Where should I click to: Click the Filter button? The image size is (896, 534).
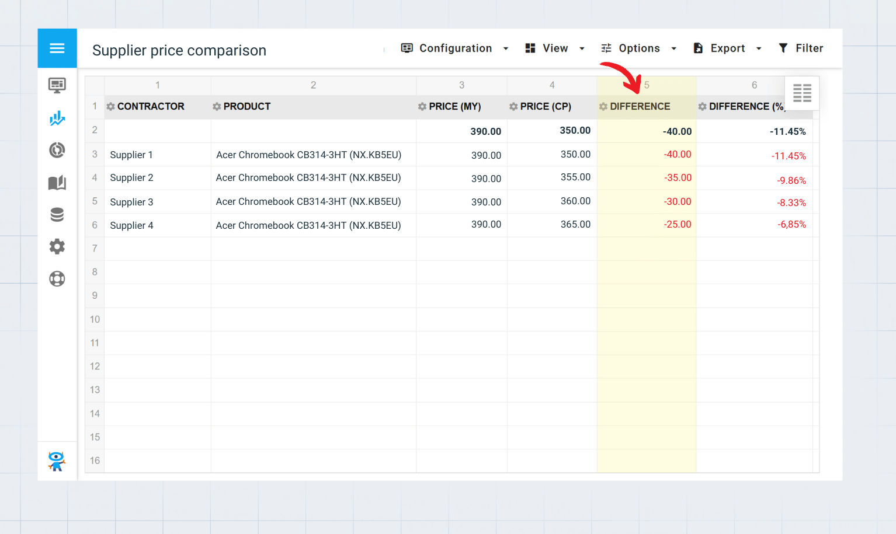(801, 48)
